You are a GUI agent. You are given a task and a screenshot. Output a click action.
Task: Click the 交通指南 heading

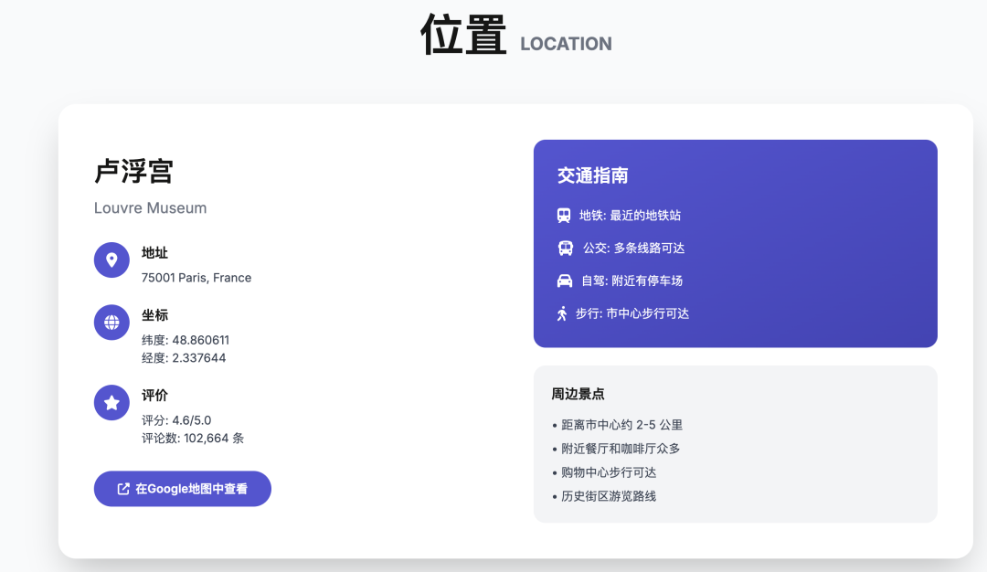[592, 175]
